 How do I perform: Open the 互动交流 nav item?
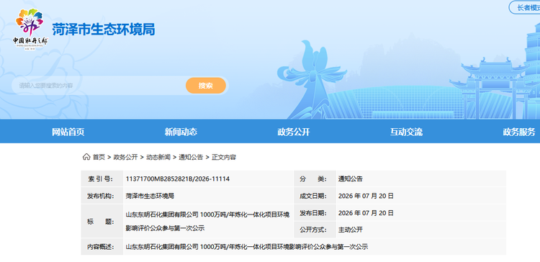pyautogui.click(x=406, y=132)
